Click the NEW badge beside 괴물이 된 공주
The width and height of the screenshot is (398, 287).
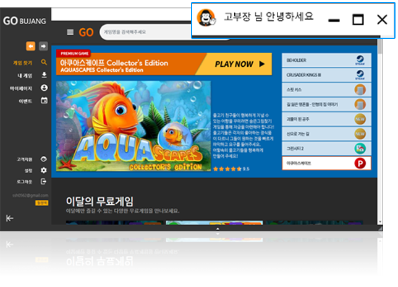pos(360,119)
